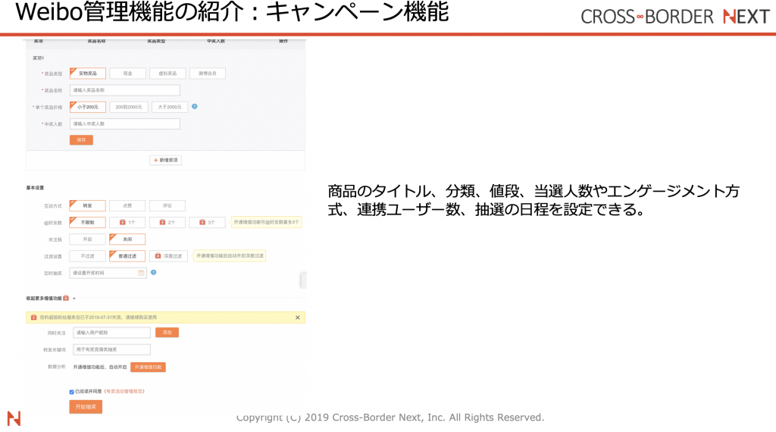Select locked 2个 friend mention option

167,222
